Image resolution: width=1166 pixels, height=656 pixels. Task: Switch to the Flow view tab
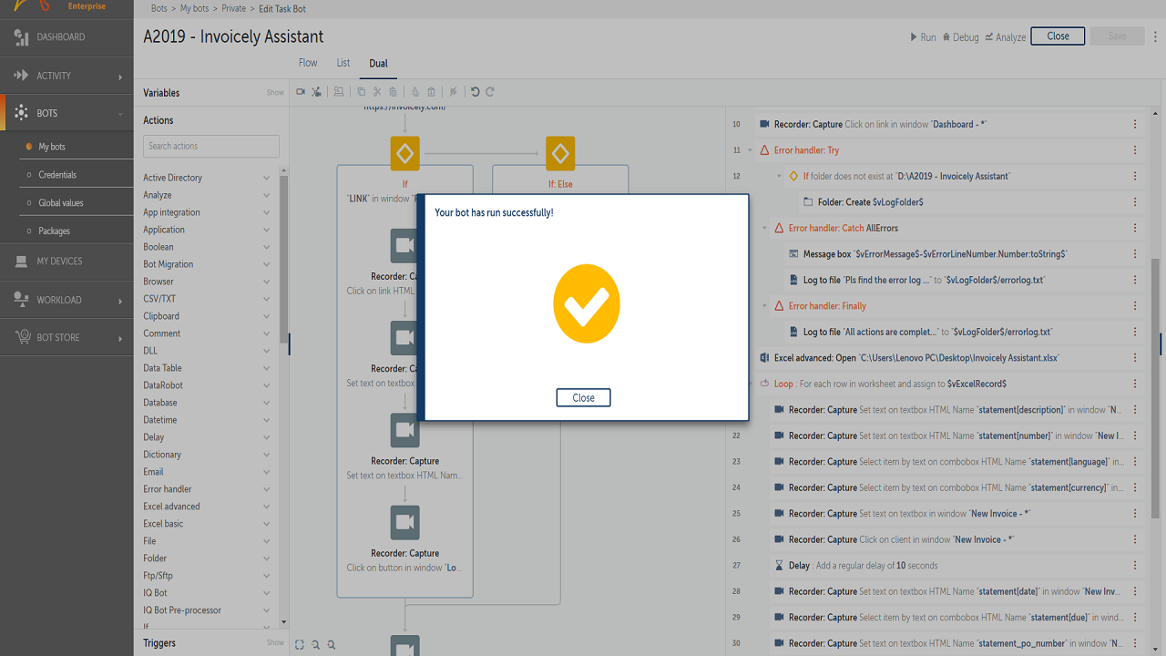click(308, 63)
